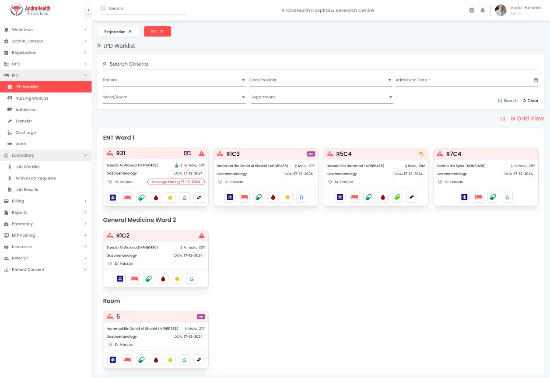
Task: Click the green pill icon on R1C3 card
Action: tap(259, 198)
